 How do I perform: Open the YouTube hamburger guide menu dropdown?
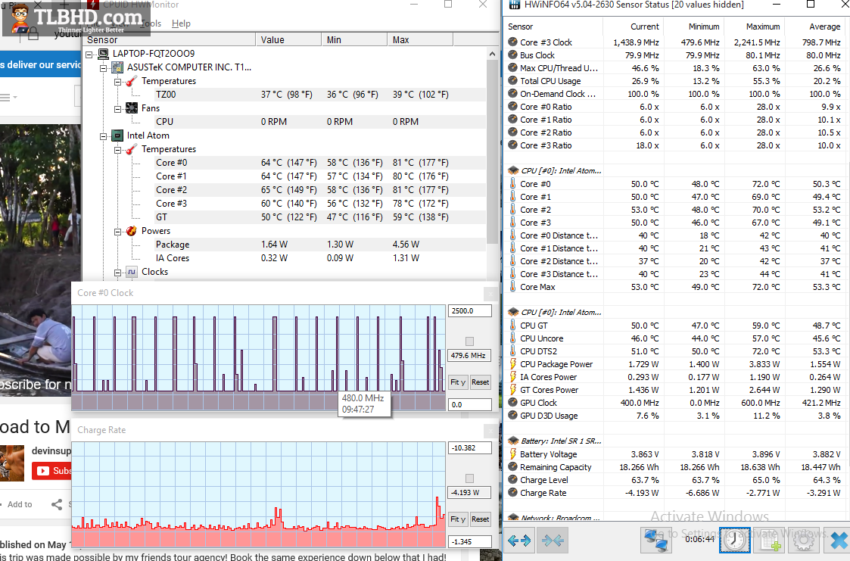click(8, 98)
